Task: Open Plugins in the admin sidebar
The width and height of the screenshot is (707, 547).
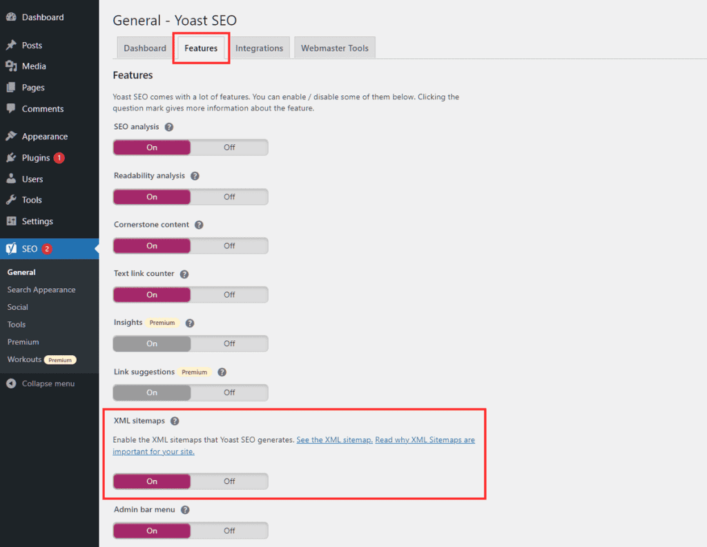Action: pyautogui.click(x=36, y=158)
